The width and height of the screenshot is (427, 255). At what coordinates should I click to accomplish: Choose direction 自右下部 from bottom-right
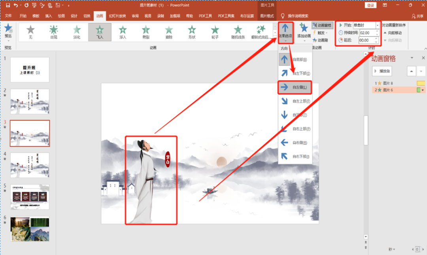[295, 157]
